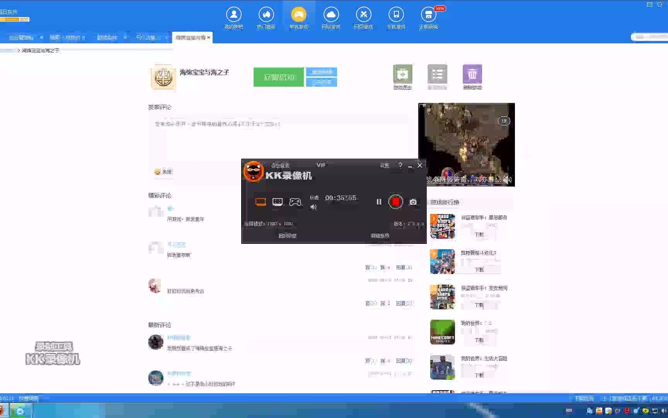
Task: Click the 海绵宝宝与海之子 game icon
Action: click(163, 77)
